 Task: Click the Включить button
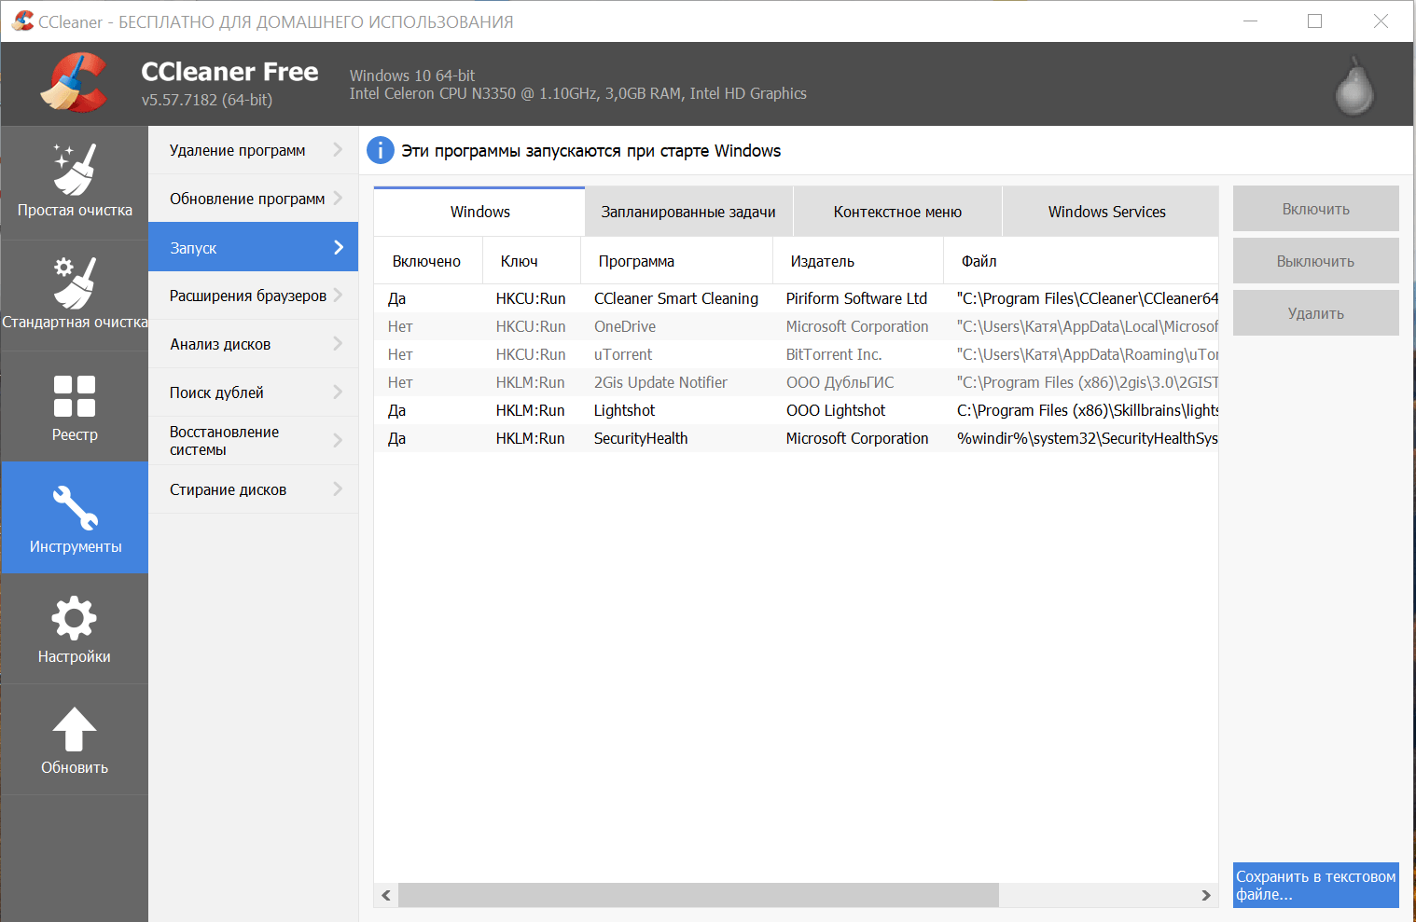1315,209
